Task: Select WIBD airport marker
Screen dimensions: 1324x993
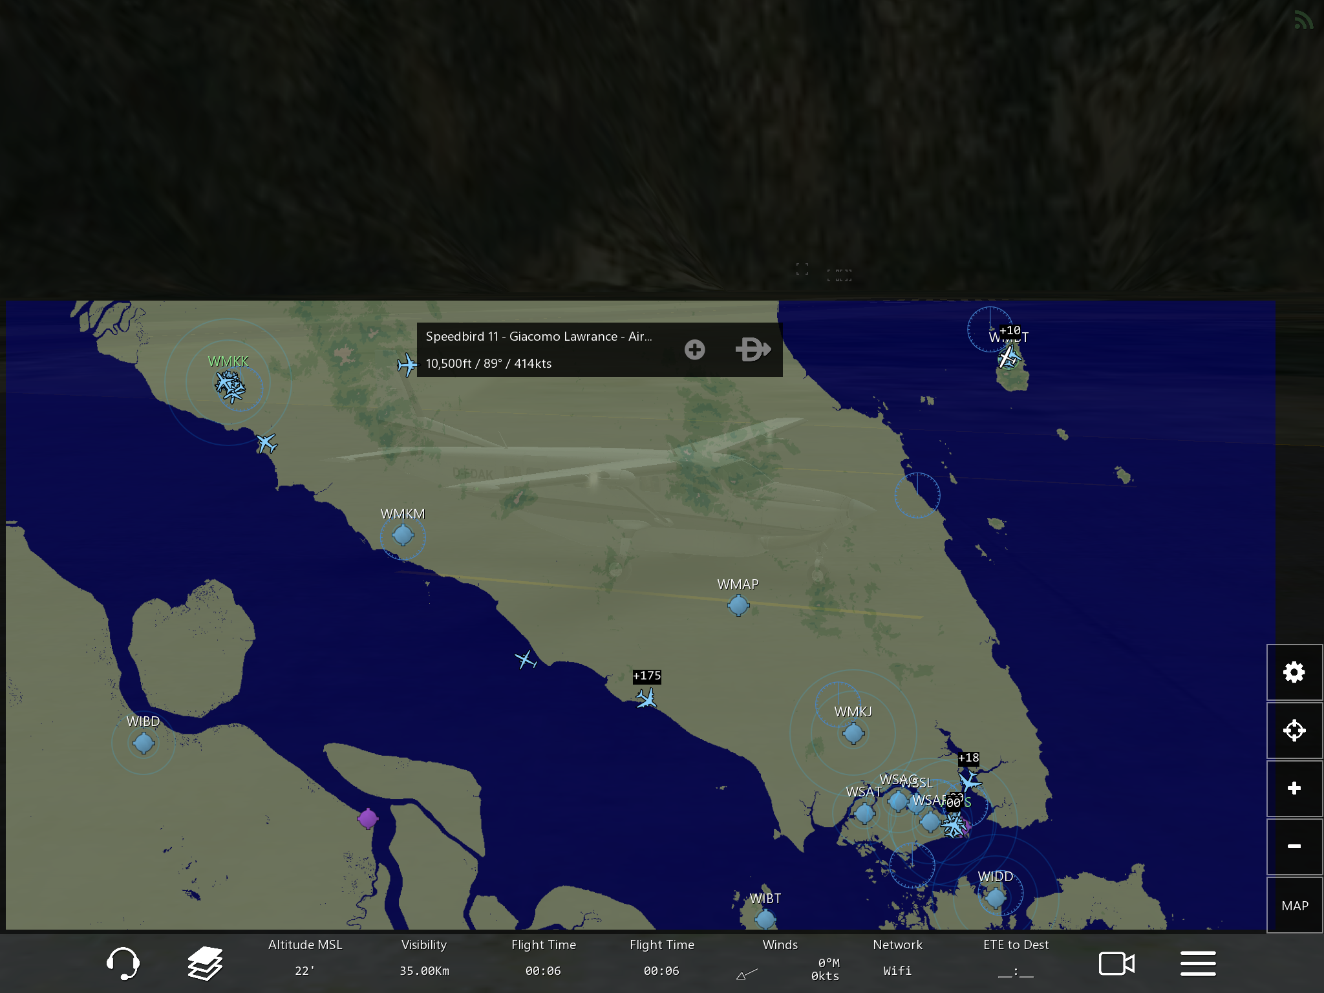Action: click(x=144, y=743)
